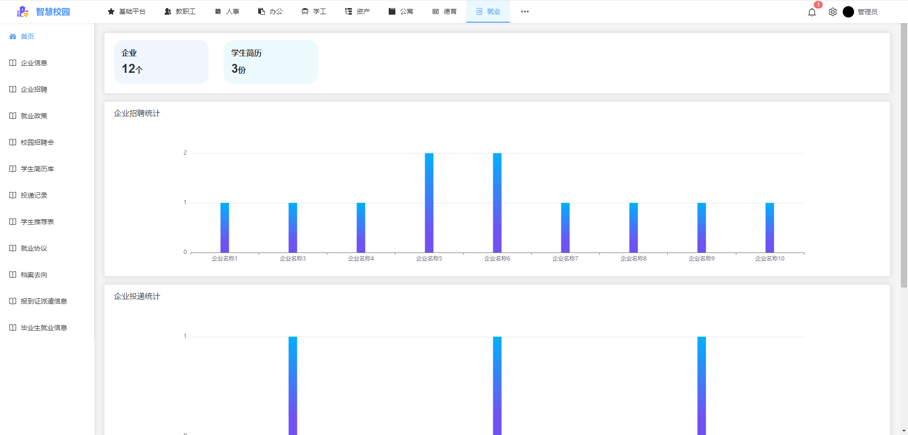This screenshot has width=908, height=435.
Task: Open 毕业生就业信息 in sidebar
Action: [x=44, y=328]
